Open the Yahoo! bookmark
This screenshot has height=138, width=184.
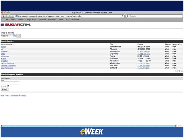coord(20,20)
